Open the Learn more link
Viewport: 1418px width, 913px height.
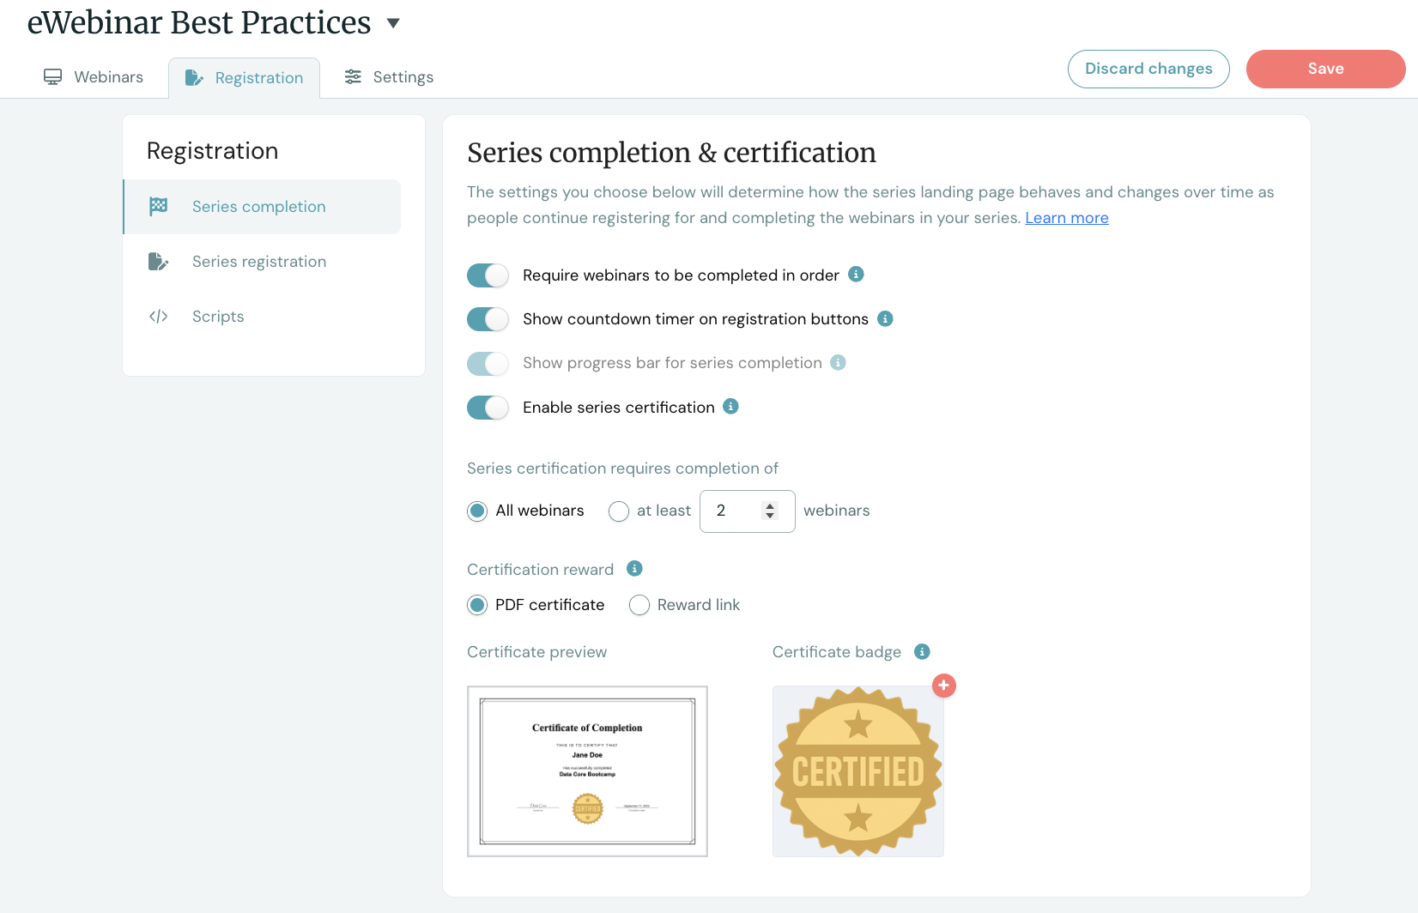point(1066,217)
